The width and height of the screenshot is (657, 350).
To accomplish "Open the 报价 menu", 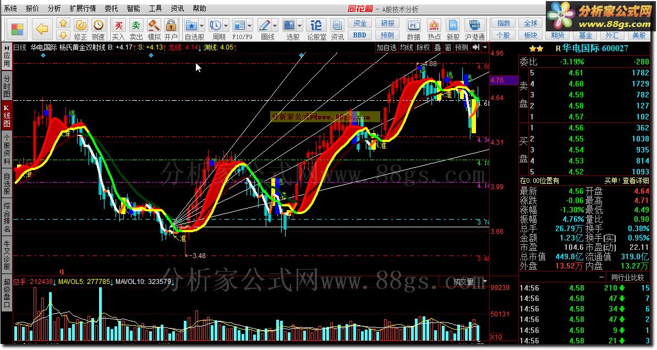I will [32, 8].
